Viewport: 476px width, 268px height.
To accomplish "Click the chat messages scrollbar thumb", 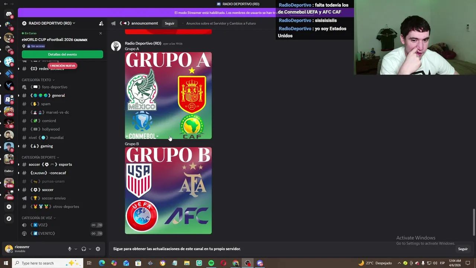I will [x=474, y=222].
